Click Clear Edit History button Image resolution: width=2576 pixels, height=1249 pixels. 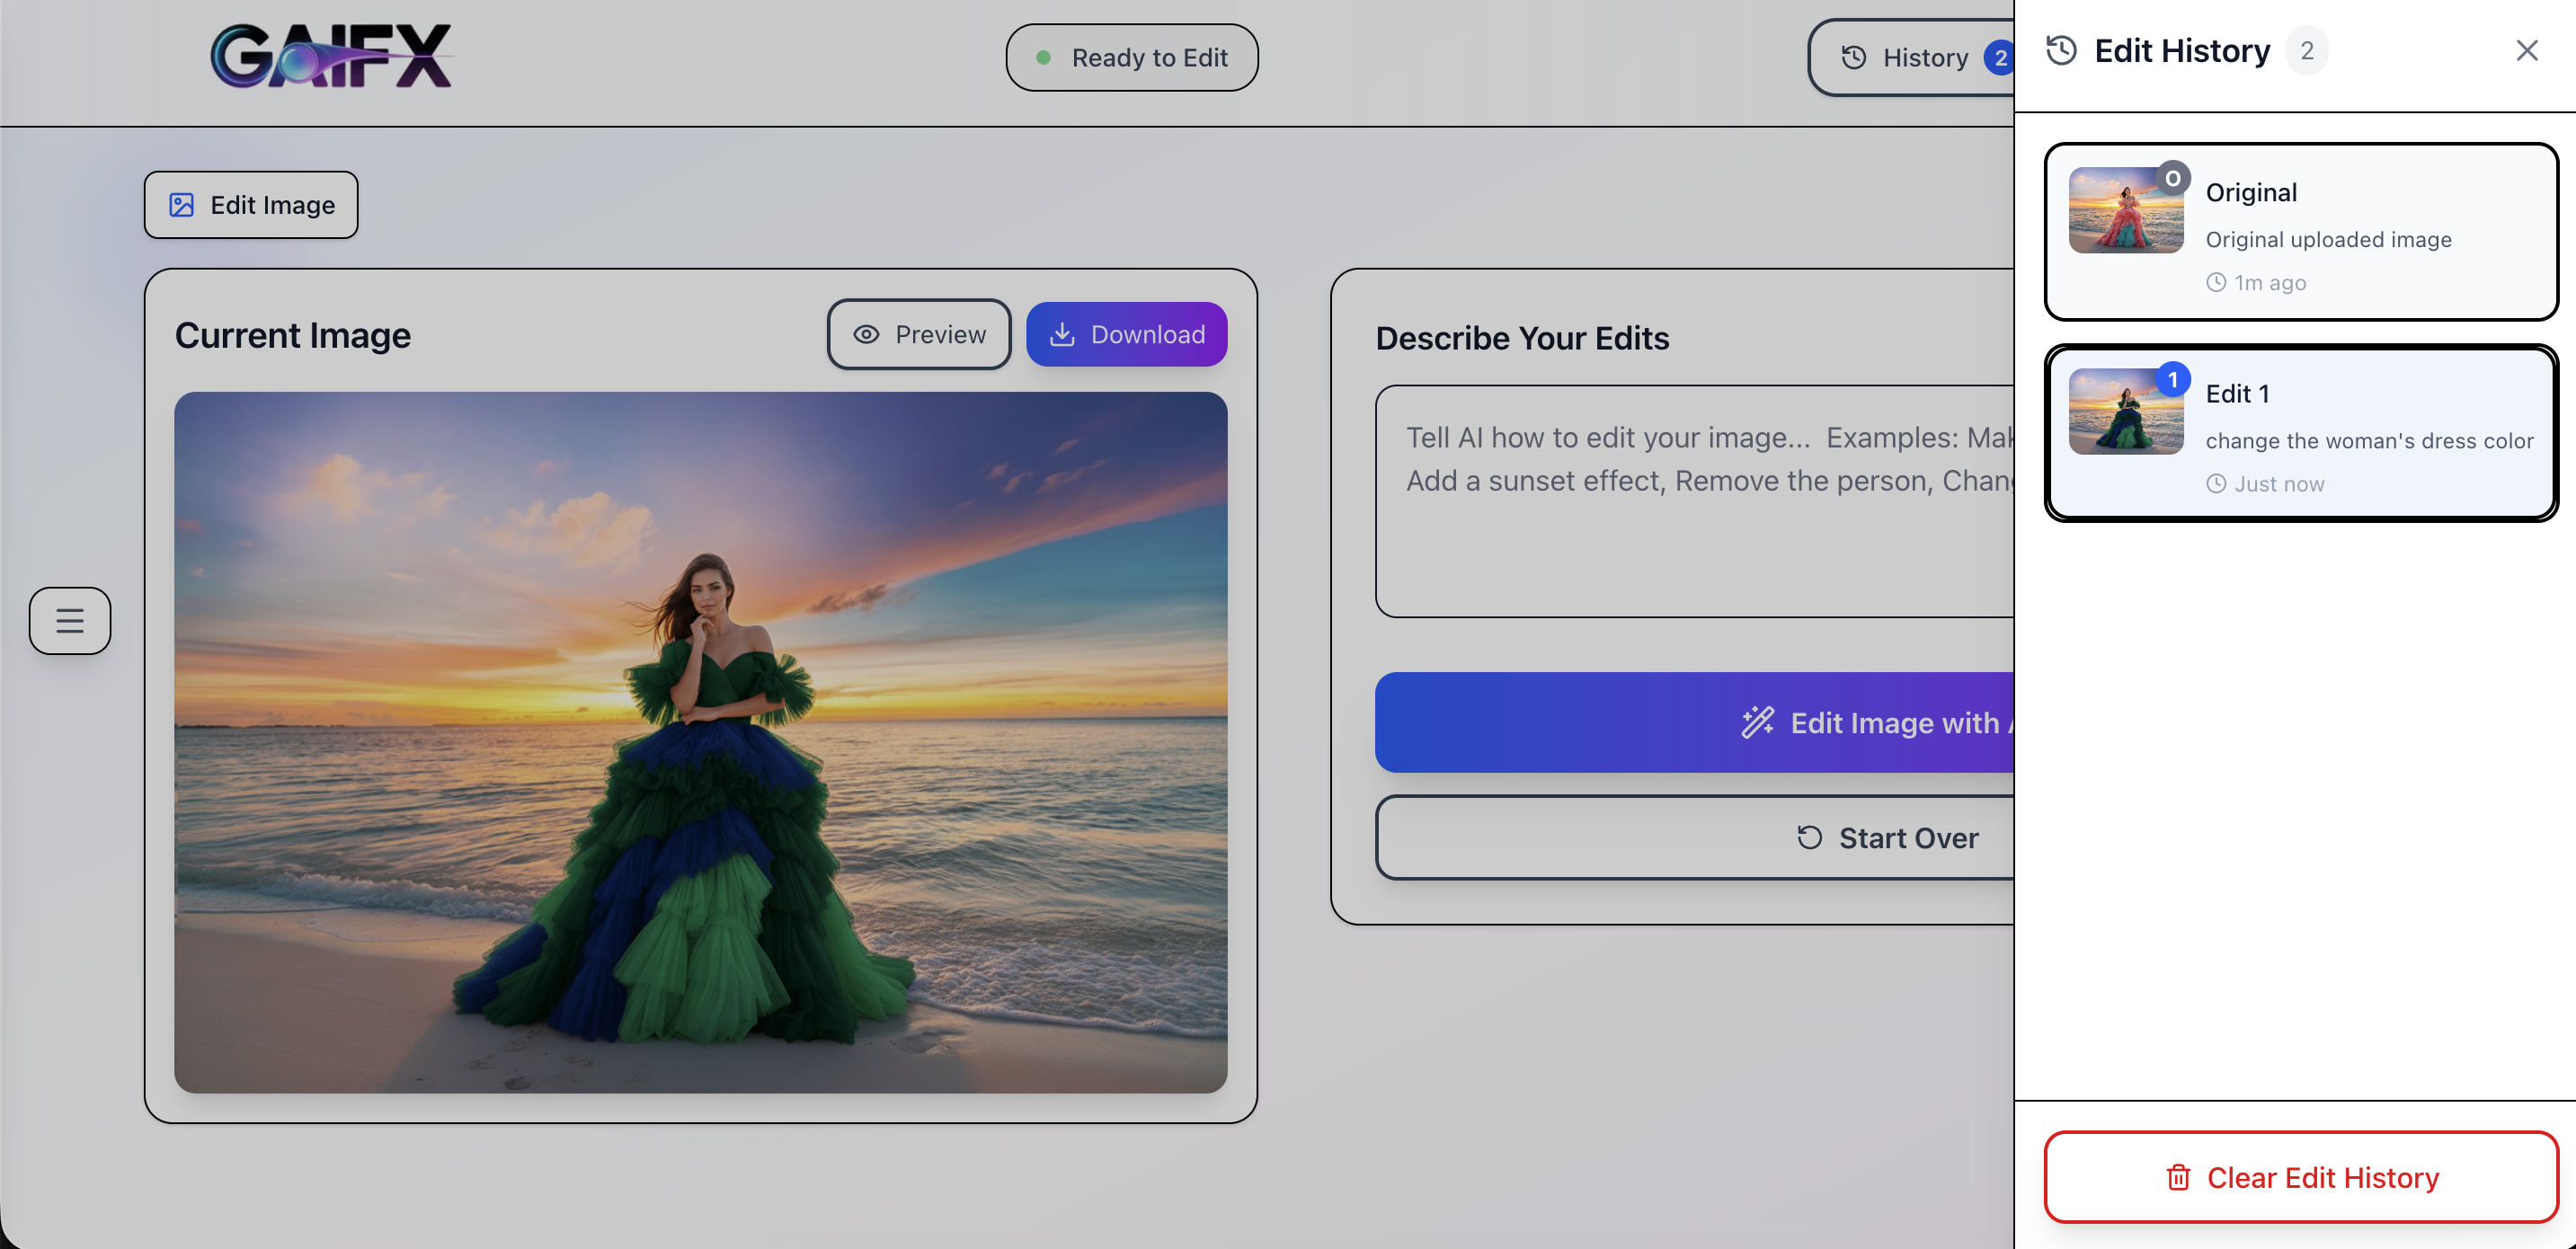tap(2301, 1177)
